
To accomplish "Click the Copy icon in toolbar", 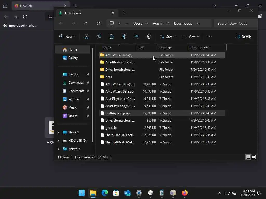I will click(x=99, y=37).
